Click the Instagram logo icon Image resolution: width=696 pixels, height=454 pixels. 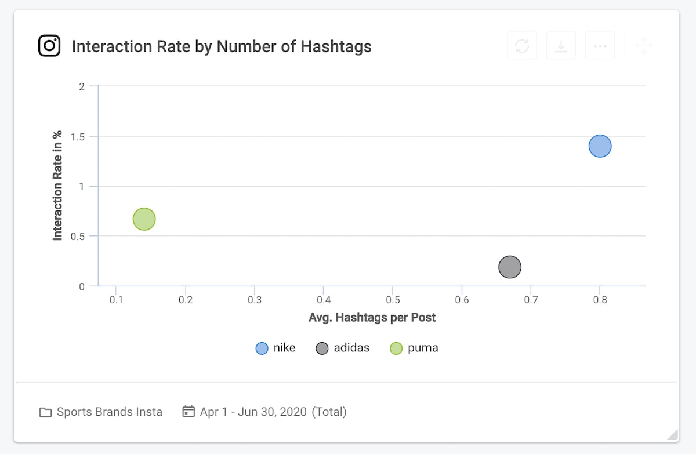point(49,46)
